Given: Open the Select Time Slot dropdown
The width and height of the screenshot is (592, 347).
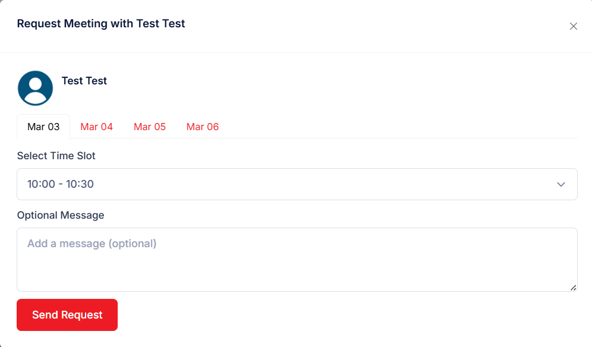Looking at the screenshot, I should point(297,184).
